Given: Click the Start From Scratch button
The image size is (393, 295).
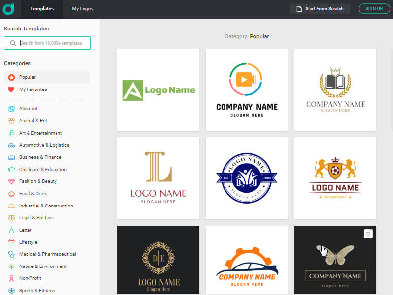Looking at the screenshot, I should tap(320, 8).
